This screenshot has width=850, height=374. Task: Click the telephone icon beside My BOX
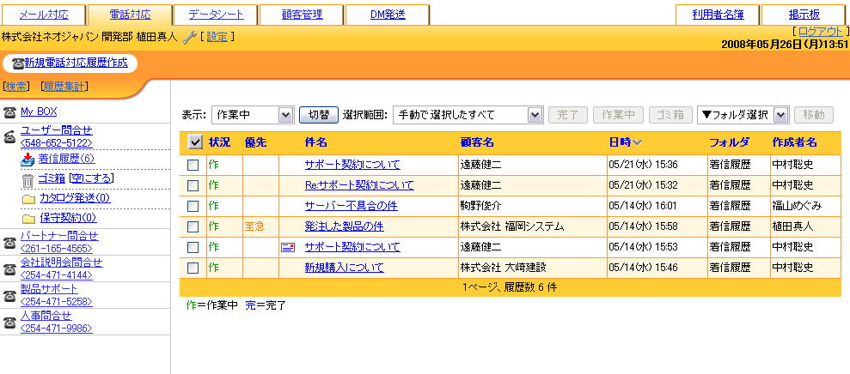pos(9,112)
